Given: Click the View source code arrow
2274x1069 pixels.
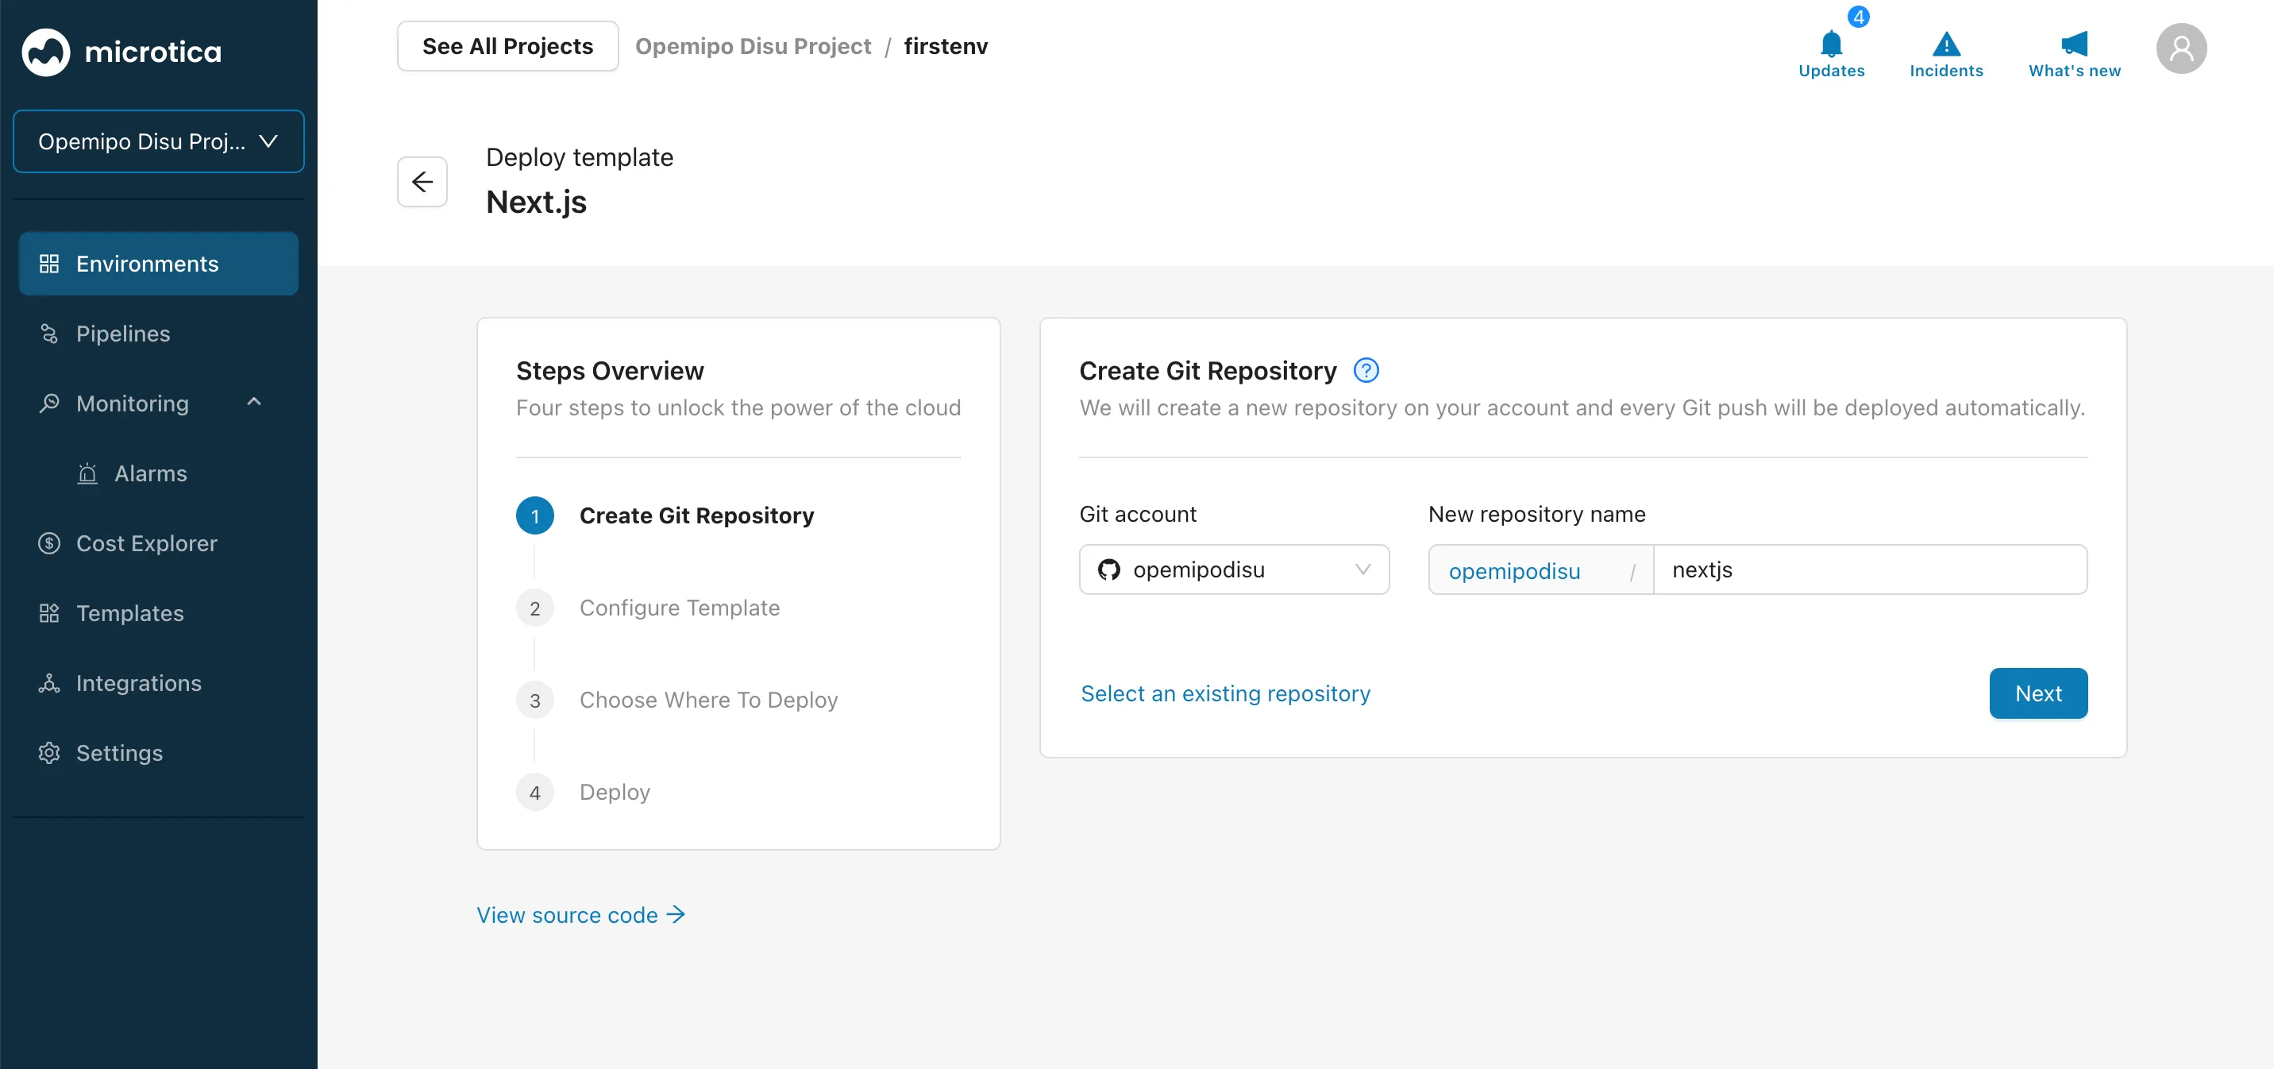Looking at the screenshot, I should (x=676, y=914).
